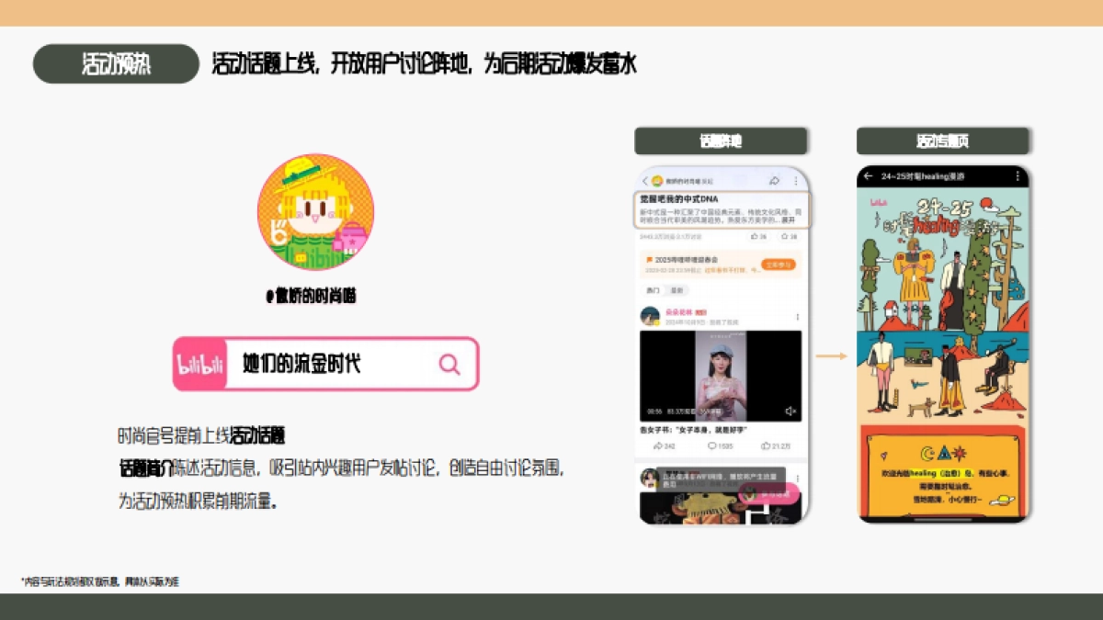Open the three-dot menu on 我们的时尚喵 topic page
The width and height of the screenshot is (1103, 620).
(x=795, y=181)
